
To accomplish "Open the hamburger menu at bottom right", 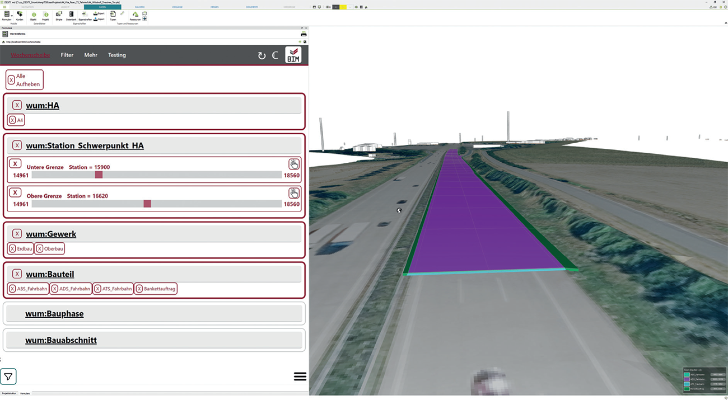I will [300, 377].
